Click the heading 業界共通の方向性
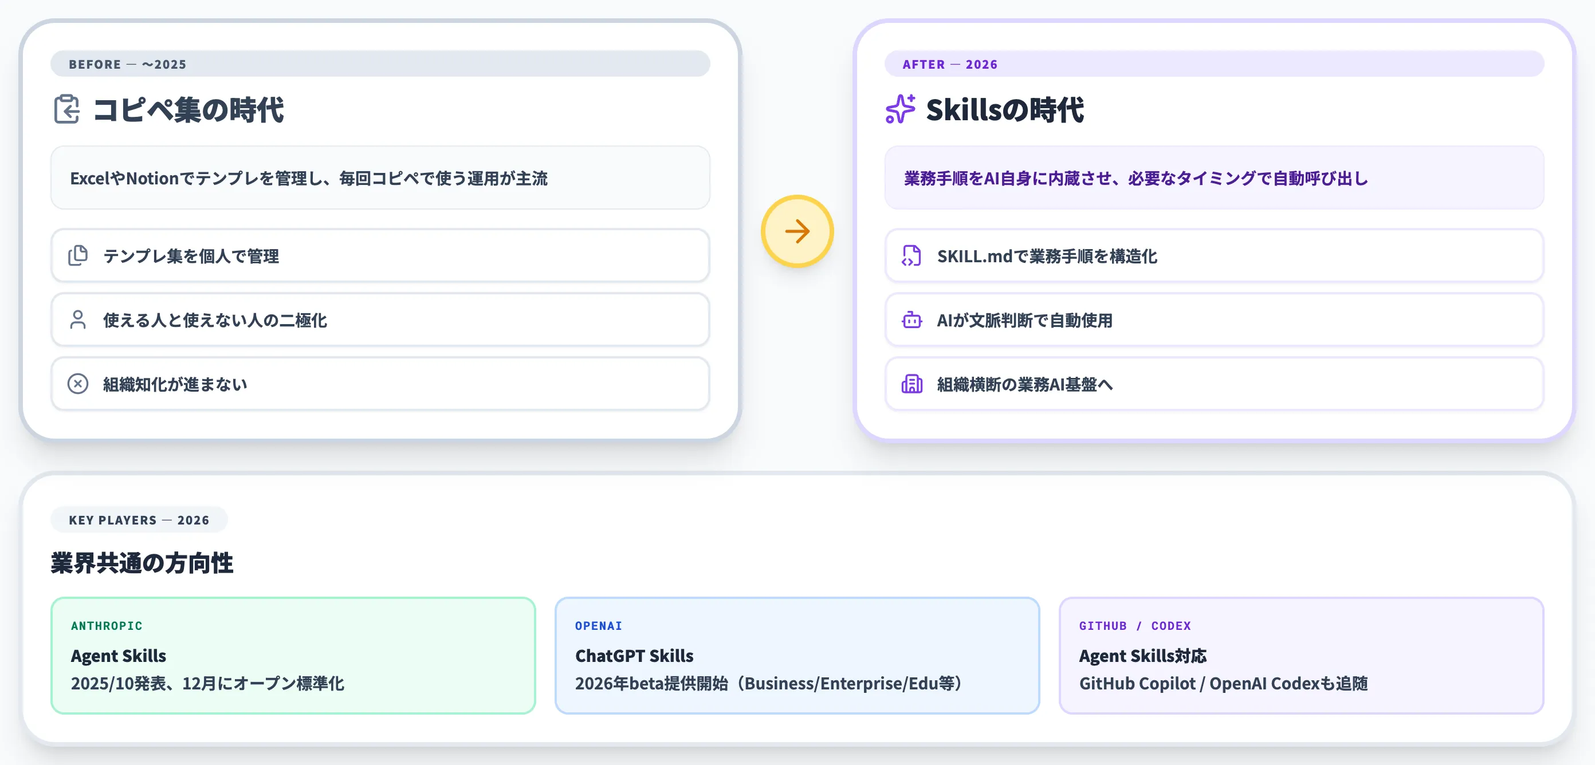Screen dimensions: 1595x765 142,563
